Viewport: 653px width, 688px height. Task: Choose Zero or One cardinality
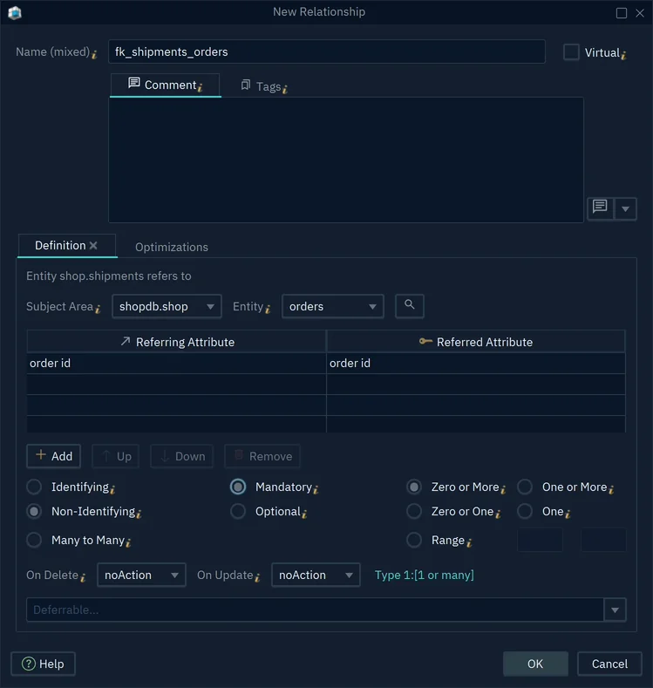point(414,511)
